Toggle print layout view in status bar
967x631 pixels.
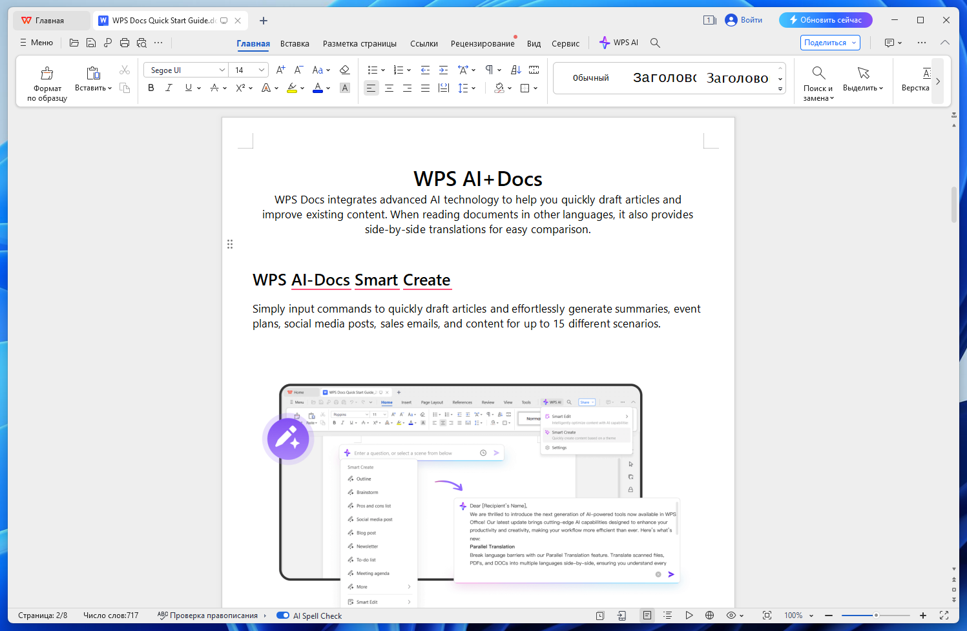[x=647, y=615]
